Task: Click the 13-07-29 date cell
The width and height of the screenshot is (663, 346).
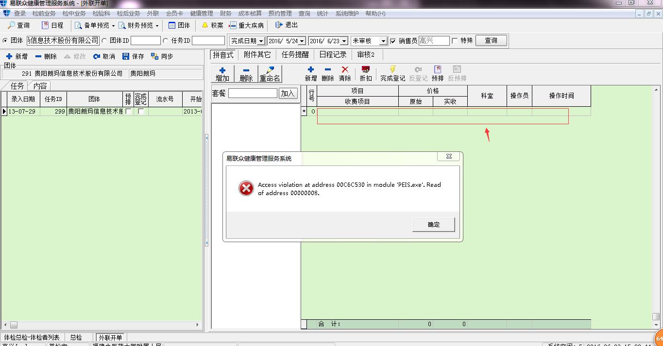Action: click(22, 112)
